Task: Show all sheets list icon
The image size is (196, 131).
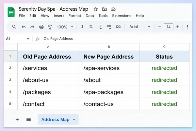Action: point(28,119)
